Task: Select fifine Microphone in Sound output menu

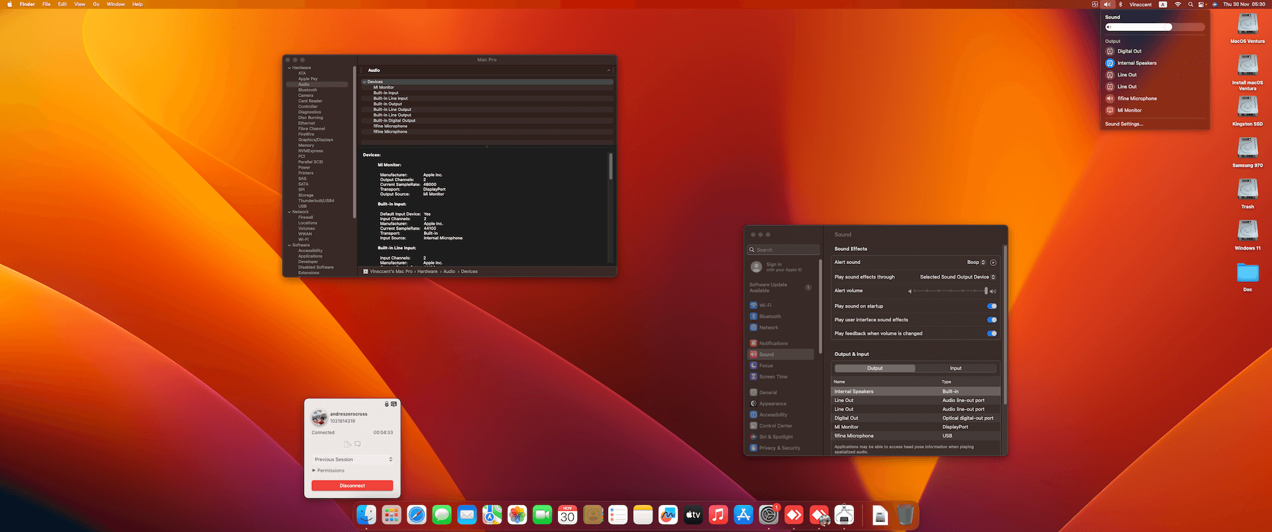Action: [1155, 99]
